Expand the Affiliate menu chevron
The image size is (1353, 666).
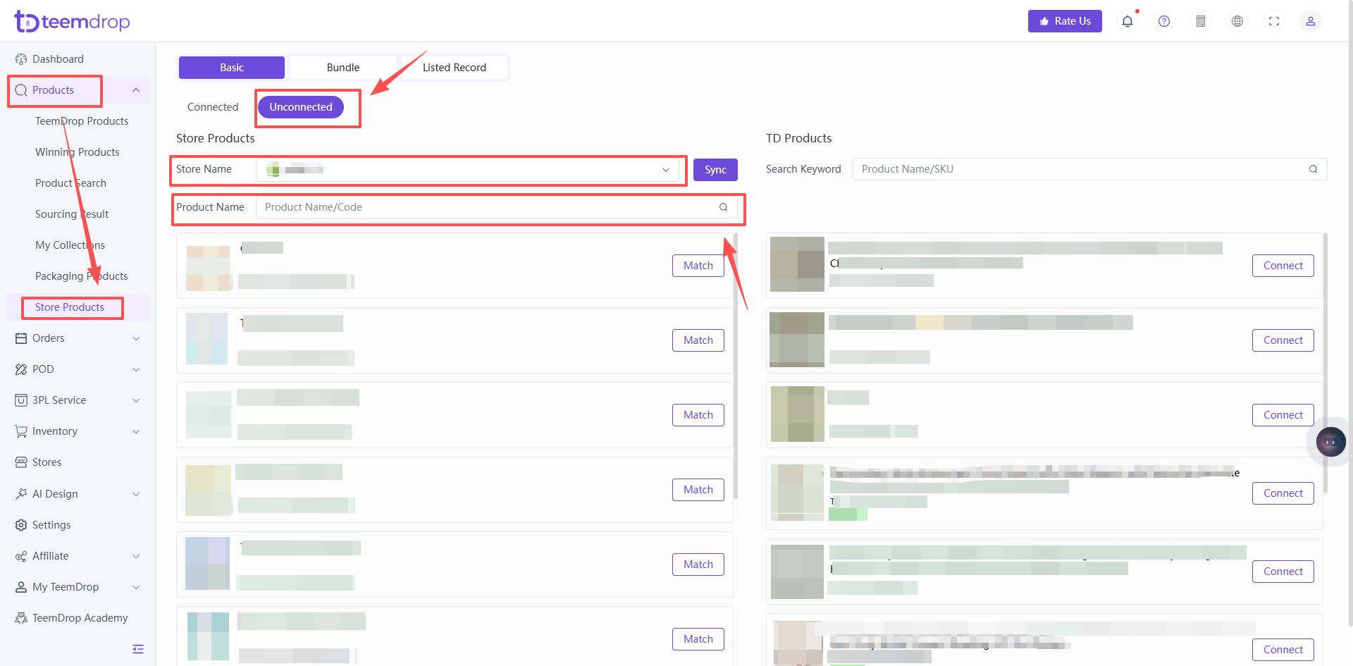[136, 556]
